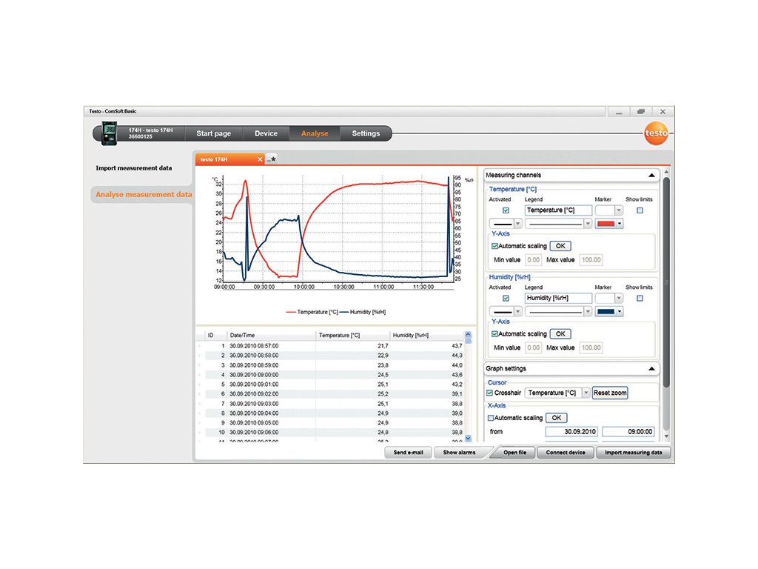Click the Import measuring data button

pyautogui.click(x=634, y=453)
